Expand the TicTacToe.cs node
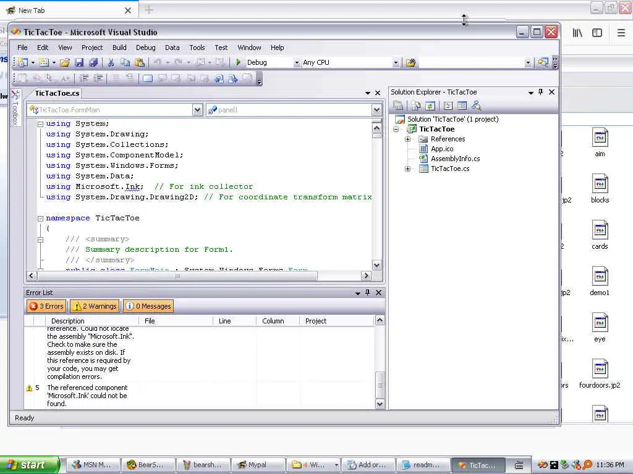 [408, 169]
